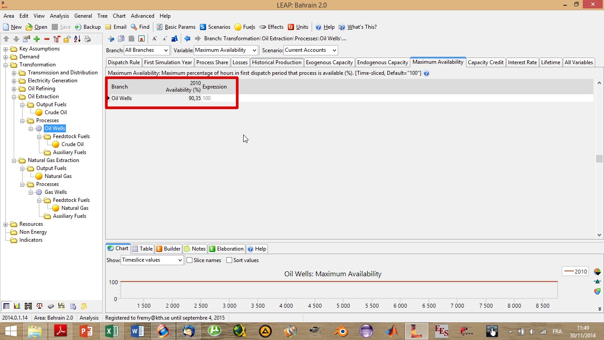Click the blue help icon after description

(x=426, y=73)
